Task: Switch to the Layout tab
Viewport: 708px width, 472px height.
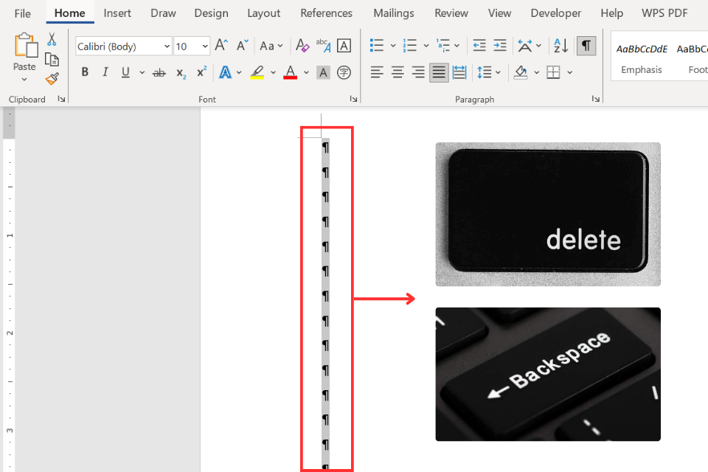Action: 264,13
